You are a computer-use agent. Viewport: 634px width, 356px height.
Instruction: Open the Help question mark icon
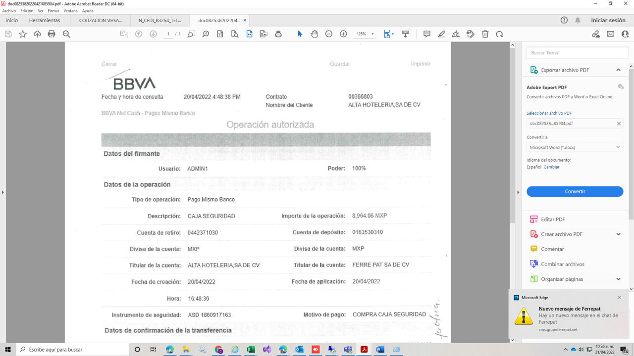pos(564,20)
